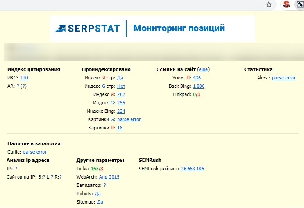
Task: Open Back Bing value 1 080
Action: click(199, 86)
